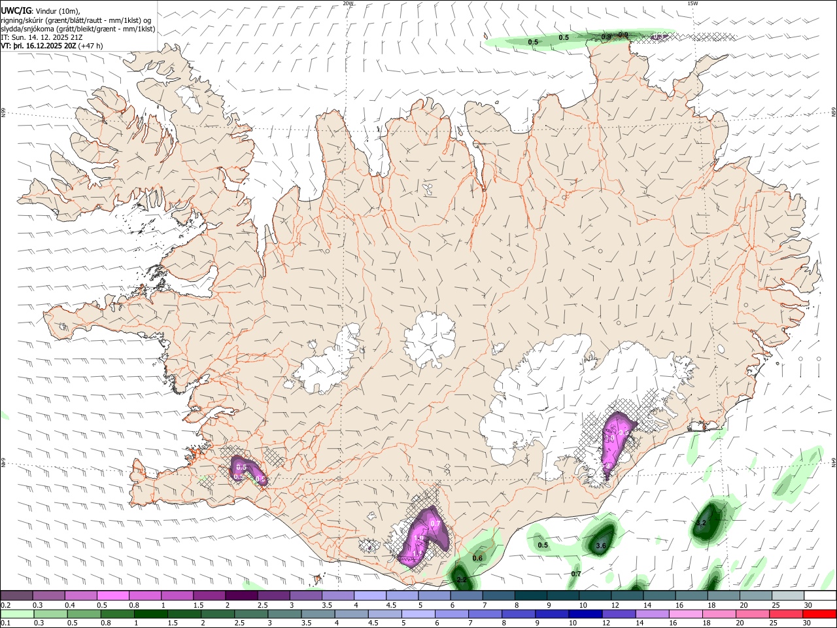This screenshot has height=628, width=837.
Task: Click the 3.6 precipitation value offshore southeast
Action: pyautogui.click(x=602, y=546)
